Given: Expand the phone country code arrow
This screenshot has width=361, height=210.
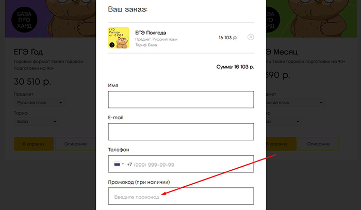Looking at the screenshot, I should [x=123, y=164].
